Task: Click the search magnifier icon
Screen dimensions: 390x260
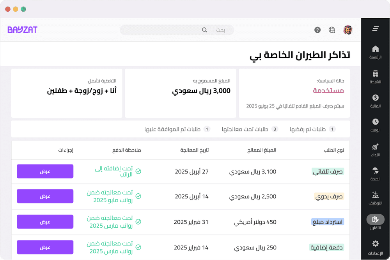Action: (x=204, y=30)
